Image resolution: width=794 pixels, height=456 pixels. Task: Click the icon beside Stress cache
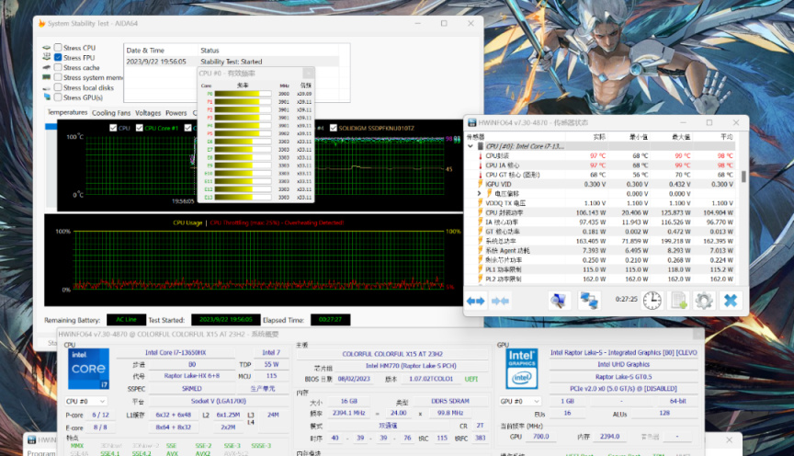[47, 67]
